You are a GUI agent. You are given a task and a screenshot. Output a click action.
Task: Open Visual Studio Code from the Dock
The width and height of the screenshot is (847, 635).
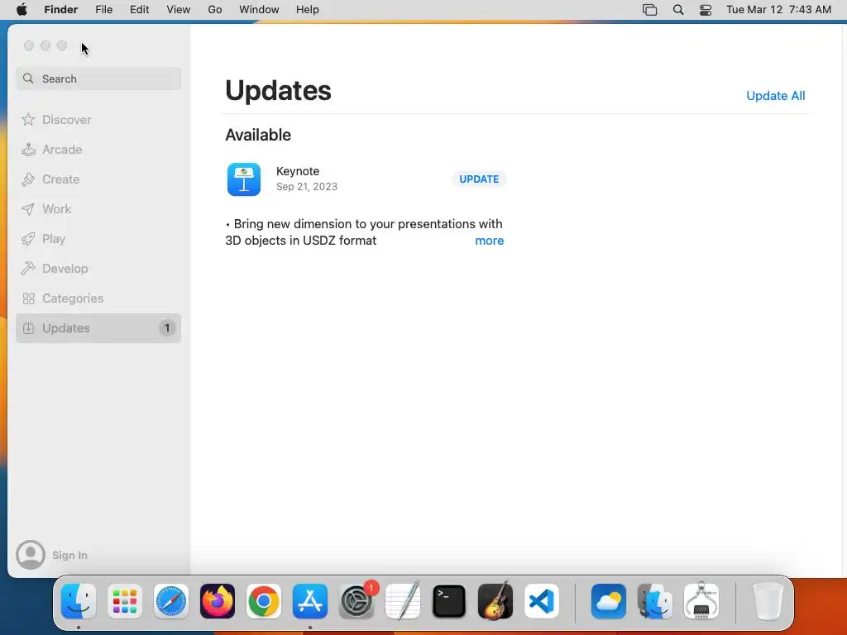[x=542, y=601]
